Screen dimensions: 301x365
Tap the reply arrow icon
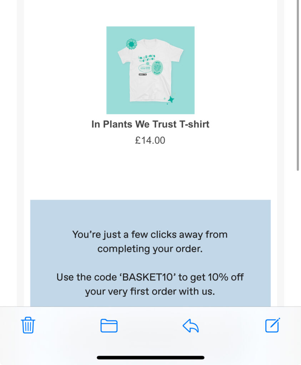tap(190, 325)
